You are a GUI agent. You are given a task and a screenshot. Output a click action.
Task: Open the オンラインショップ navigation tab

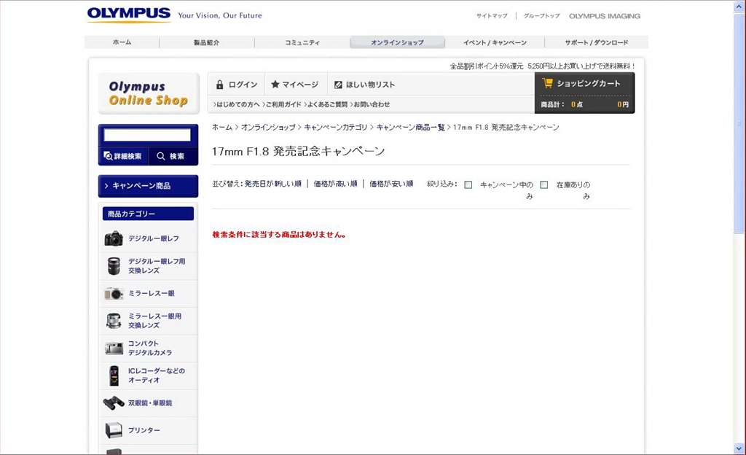(397, 42)
